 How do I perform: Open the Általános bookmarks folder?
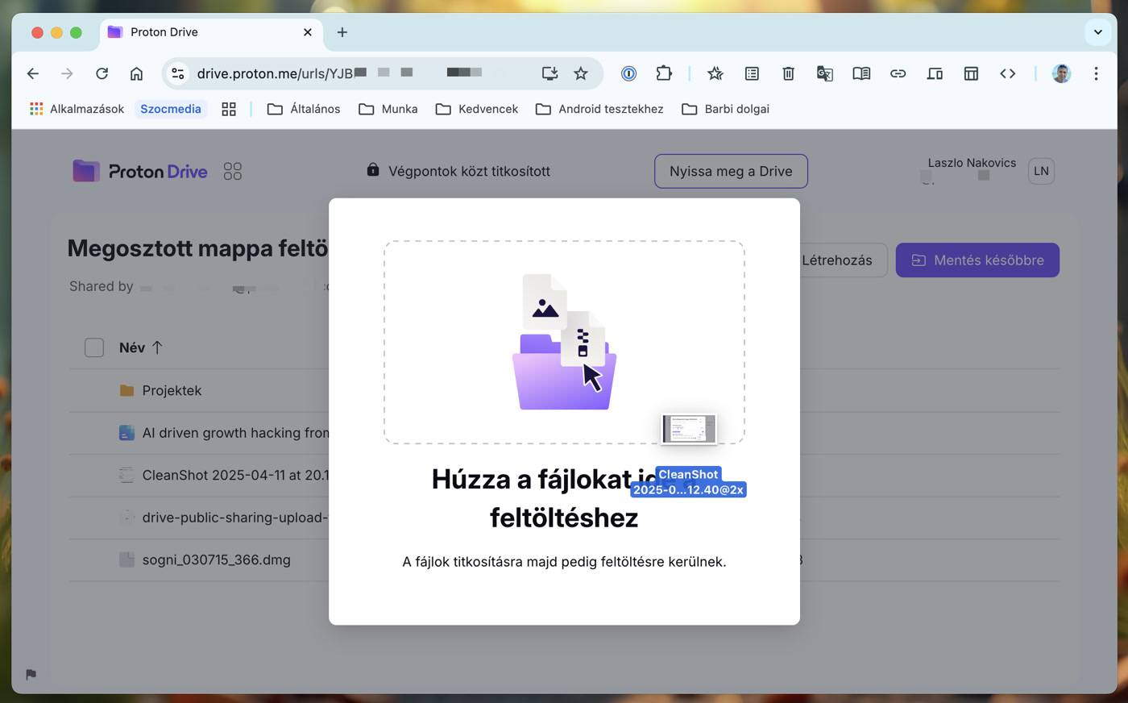click(x=304, y=109)
